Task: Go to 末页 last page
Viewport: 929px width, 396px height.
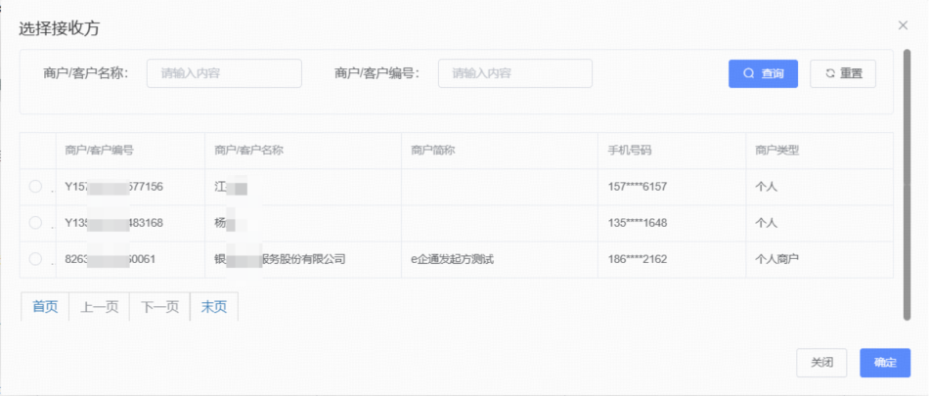Action: 214,306
